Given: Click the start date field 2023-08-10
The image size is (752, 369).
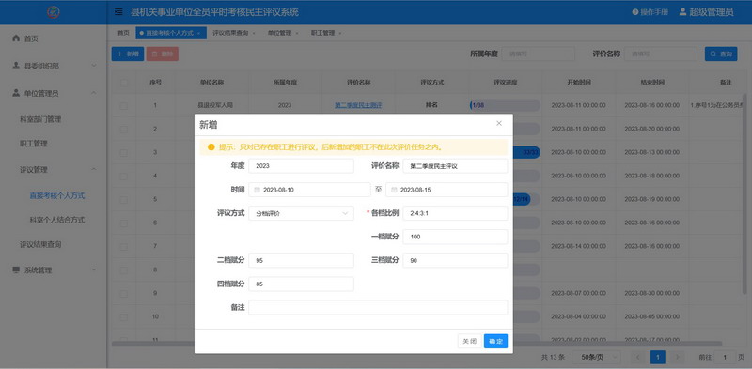Looking at the screenshot, I should click(x=309, y=190).
